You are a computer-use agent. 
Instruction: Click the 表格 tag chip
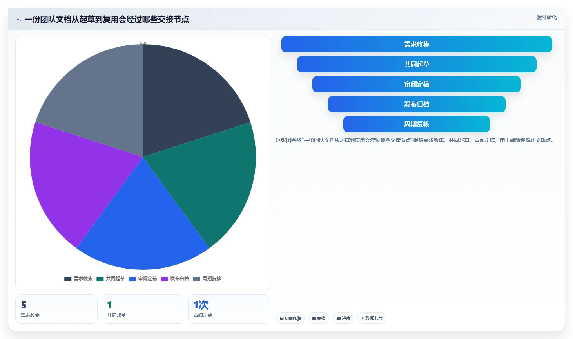(x=319, y=318)
